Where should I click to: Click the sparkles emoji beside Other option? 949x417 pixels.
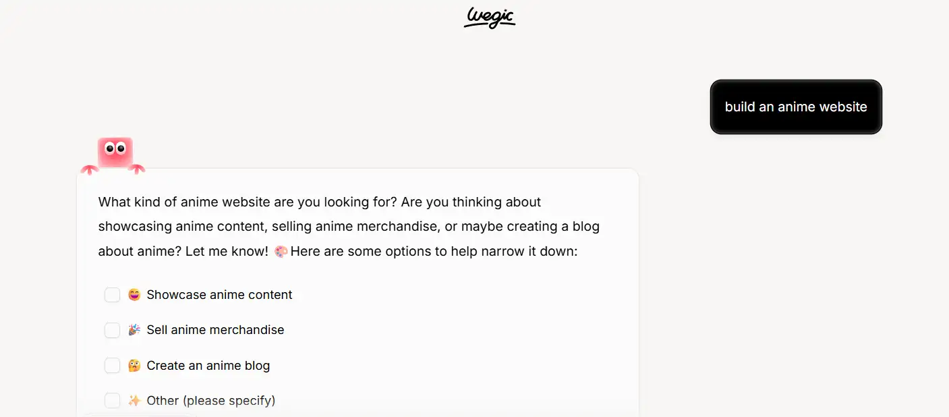tap(134, 401)
